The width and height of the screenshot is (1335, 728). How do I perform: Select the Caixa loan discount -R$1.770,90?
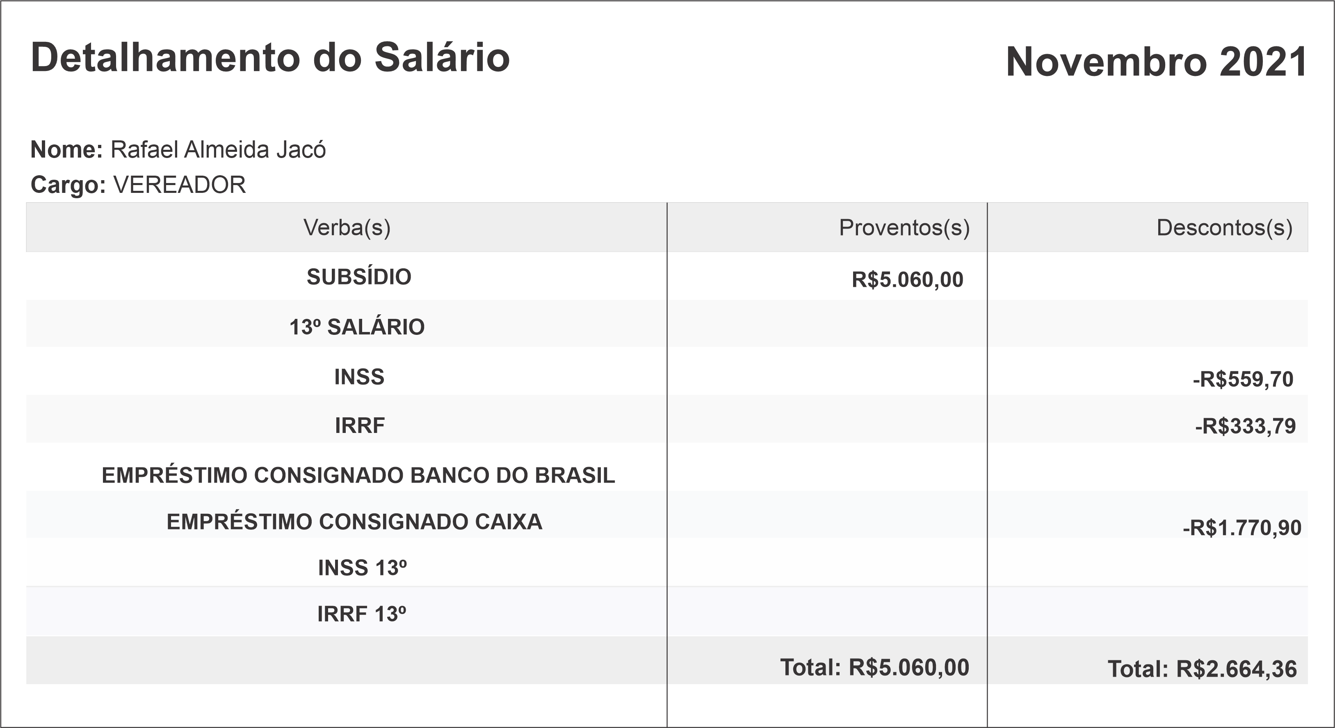[x=1242, y=528]
